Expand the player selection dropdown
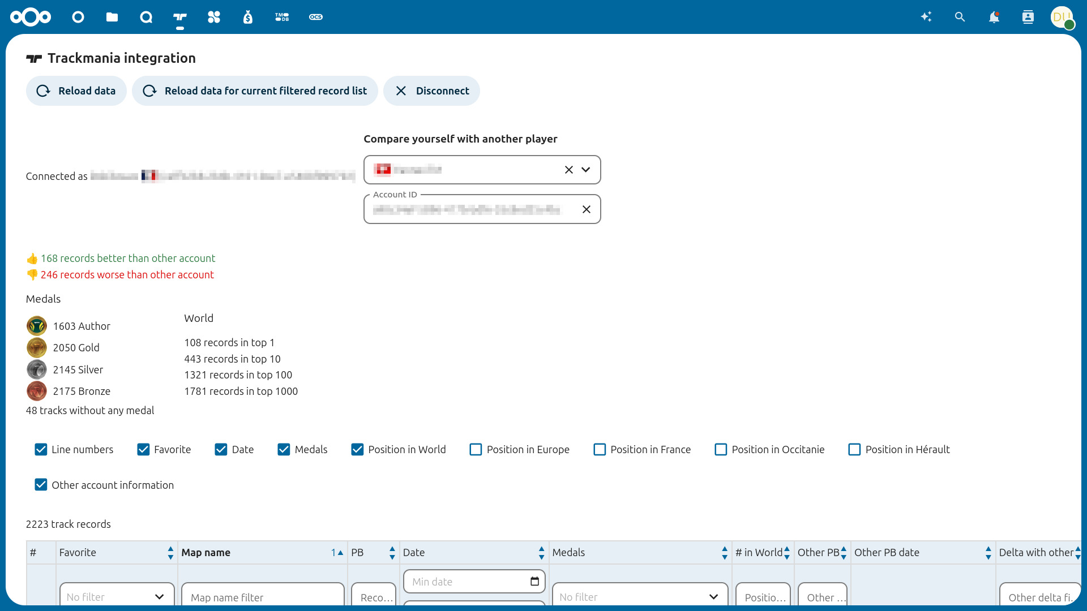The height and width of the screenshot is (611, 1087). coord(587,169)
